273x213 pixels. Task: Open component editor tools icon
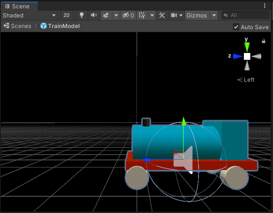162,16
